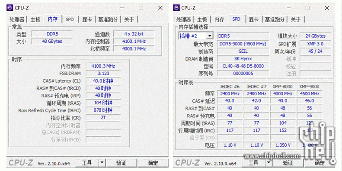Click the 4100.1 MHz memory controller value
Image resolution: width=342 pixels, height=171 pixels.
coord(134,41)
